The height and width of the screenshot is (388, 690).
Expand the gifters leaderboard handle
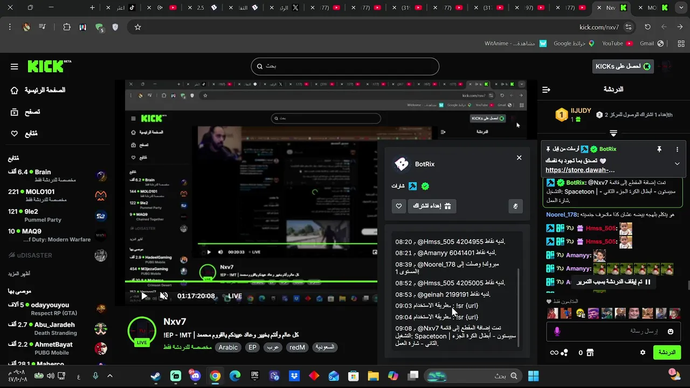tap(613, 133)
